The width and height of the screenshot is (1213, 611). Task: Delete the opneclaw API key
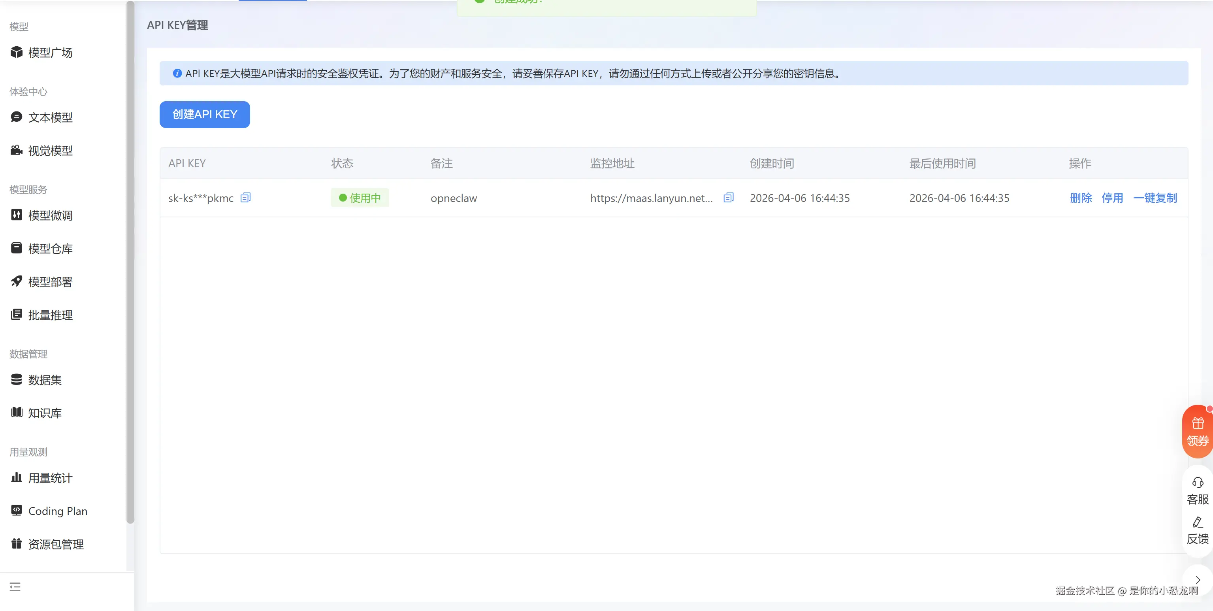[1081, 198]
